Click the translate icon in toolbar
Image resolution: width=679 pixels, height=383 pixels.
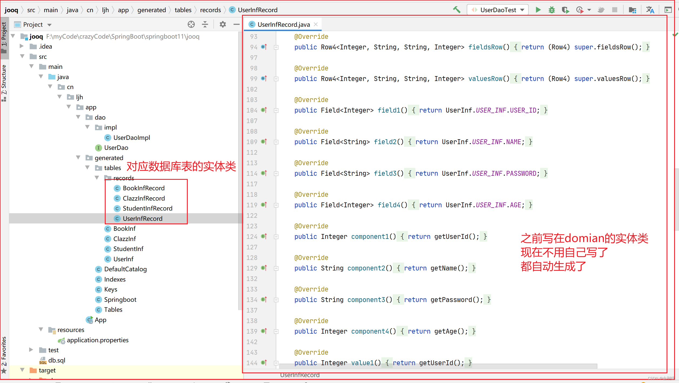tap(650, 10)
